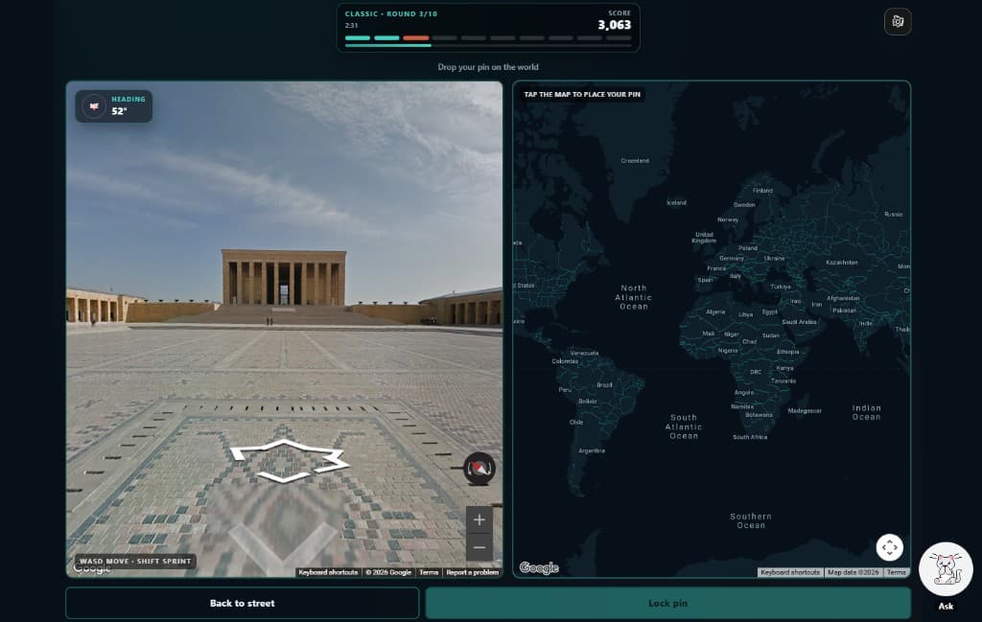Click the Lock pin button
The width and height of the screenshot is (982, 622).
(x=668, y=603)
